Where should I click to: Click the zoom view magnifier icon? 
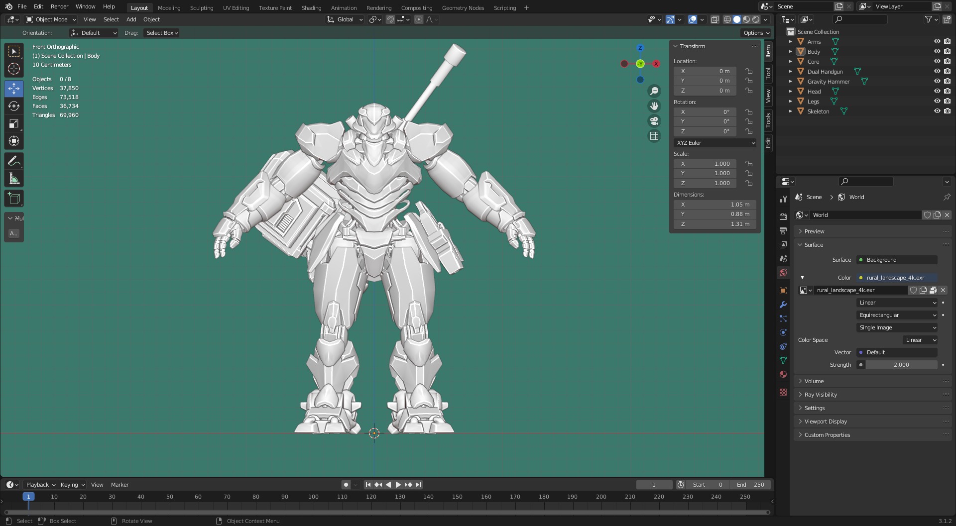(654, 91)
